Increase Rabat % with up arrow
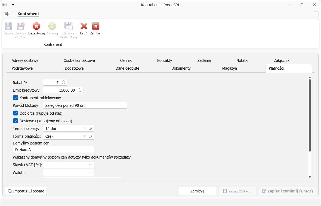This screenshot has height=206, width=321. coord(63,81)
